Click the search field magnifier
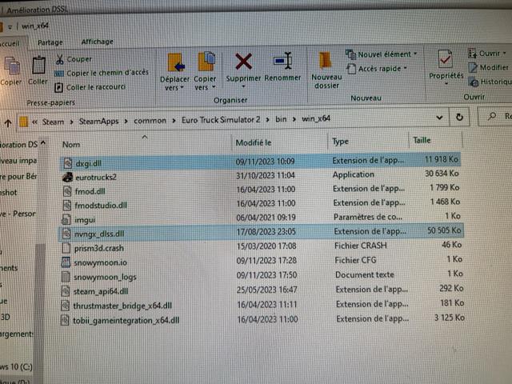Viewport: 512px width, 384px height. tap(492, 116)
